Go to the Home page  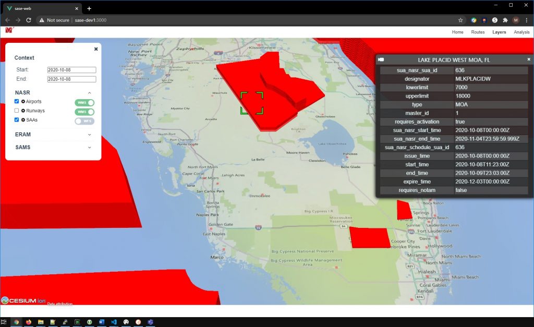pos(457,32)
